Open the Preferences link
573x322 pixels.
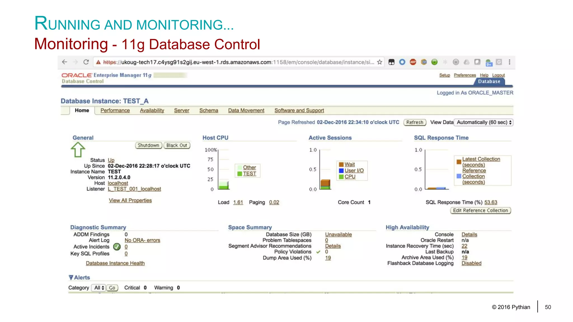pyautogui.click(x=465, y=75)
